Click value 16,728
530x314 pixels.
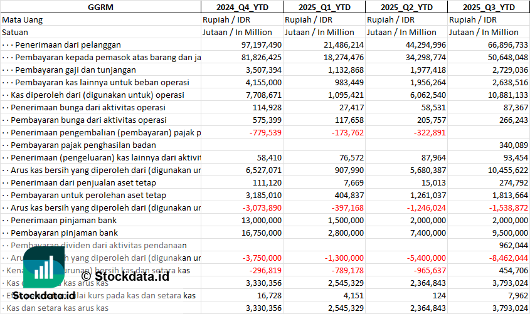pos(271,295)
